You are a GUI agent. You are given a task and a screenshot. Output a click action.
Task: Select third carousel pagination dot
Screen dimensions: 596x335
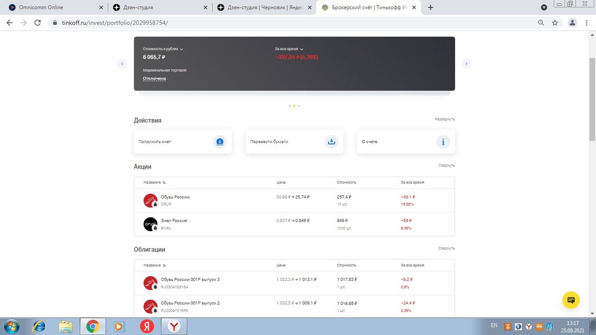(x=299, y=106)
